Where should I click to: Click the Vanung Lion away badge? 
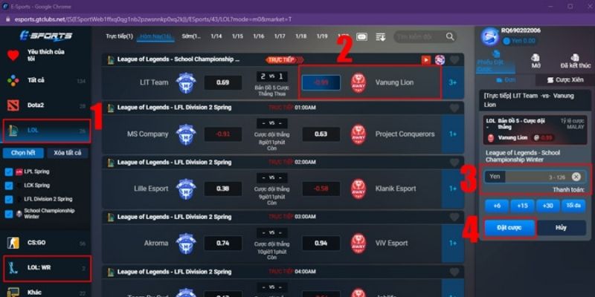tap(358, 83)
